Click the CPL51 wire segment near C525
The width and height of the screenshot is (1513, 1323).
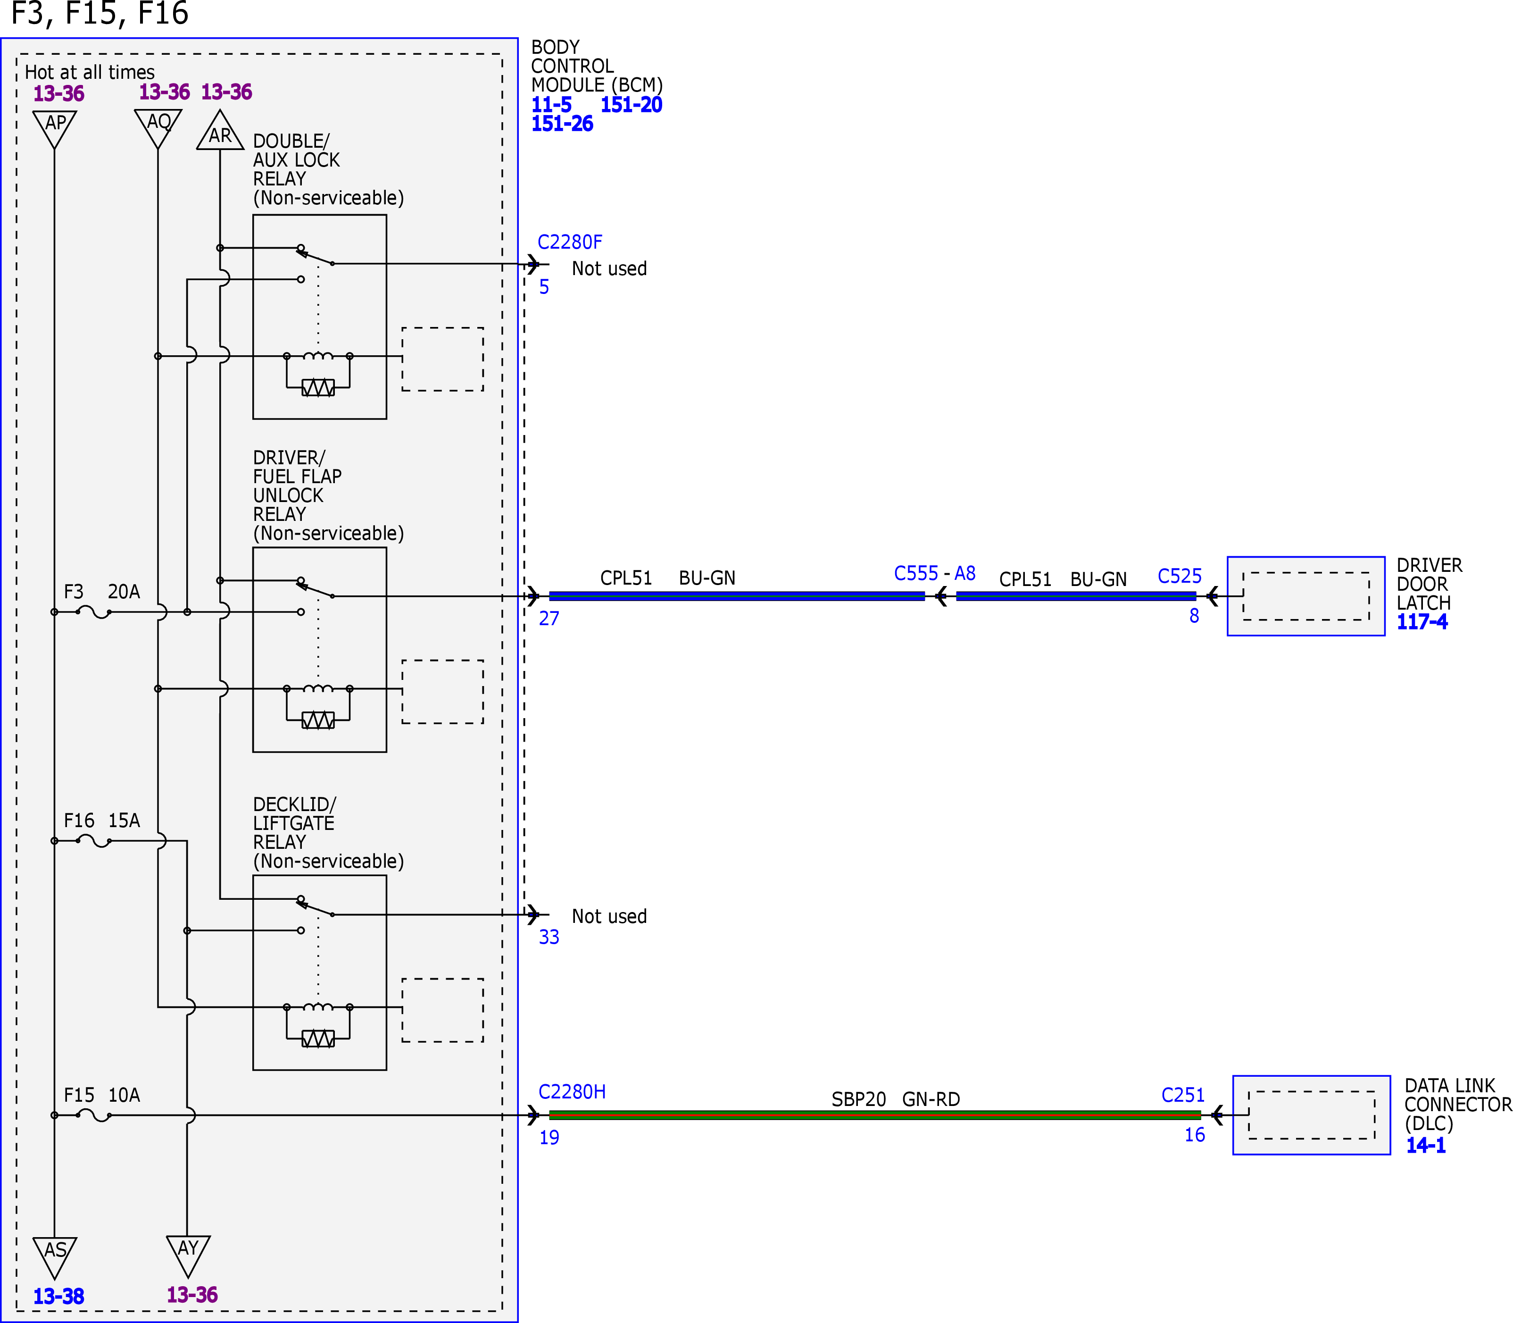point(1076,596)
